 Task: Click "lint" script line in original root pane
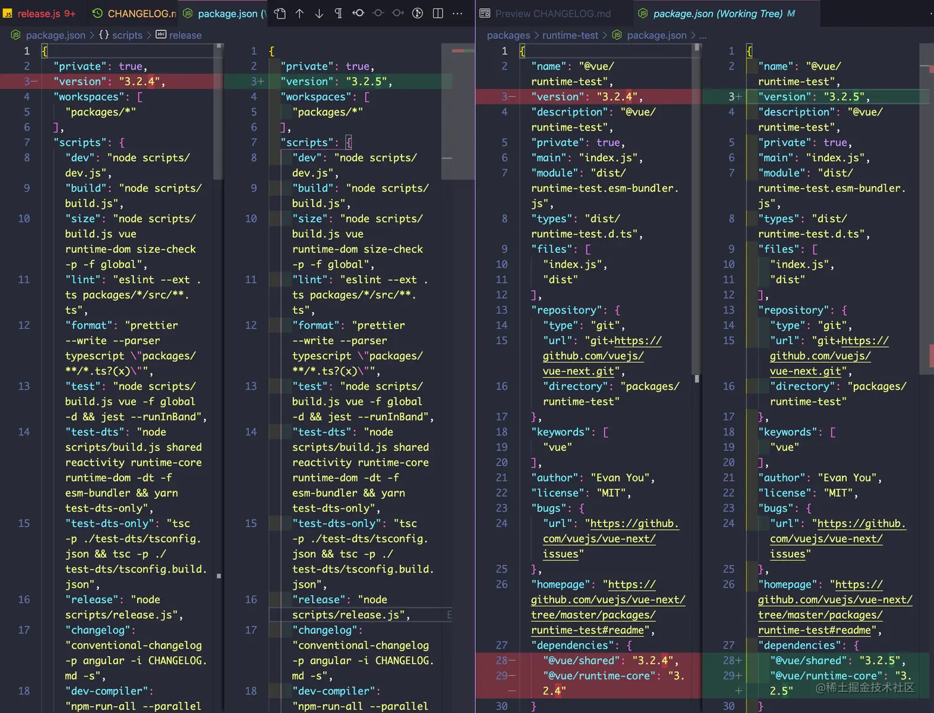point(133,295)
